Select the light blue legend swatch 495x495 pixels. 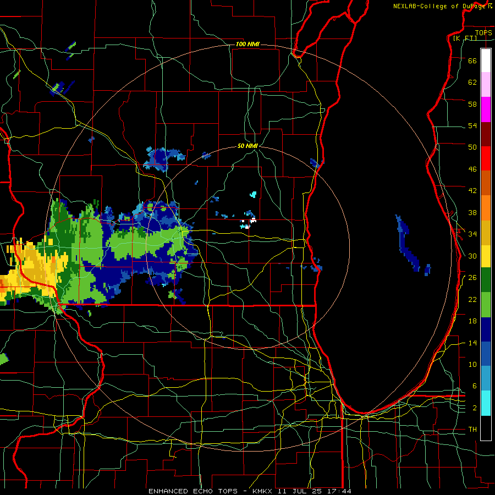[x=486, y=378]
